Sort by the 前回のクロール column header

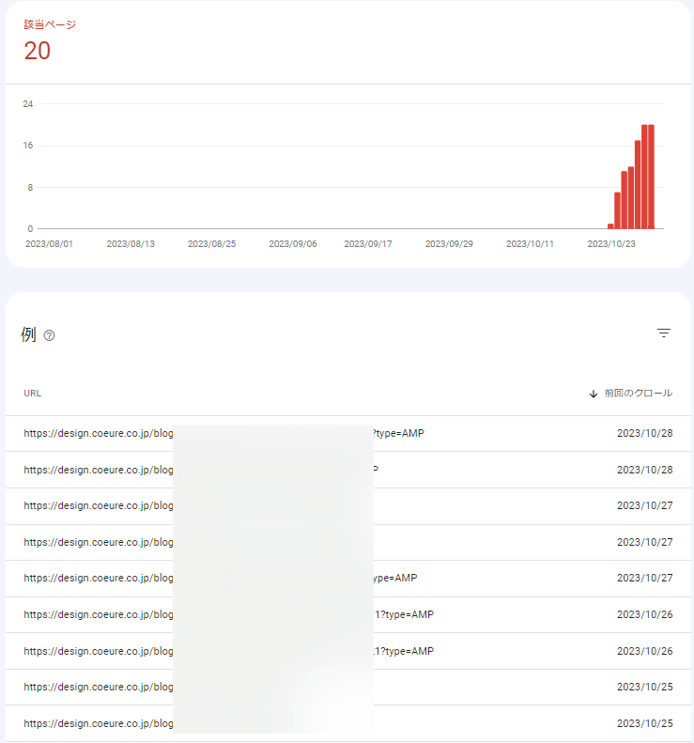[638, 394]
